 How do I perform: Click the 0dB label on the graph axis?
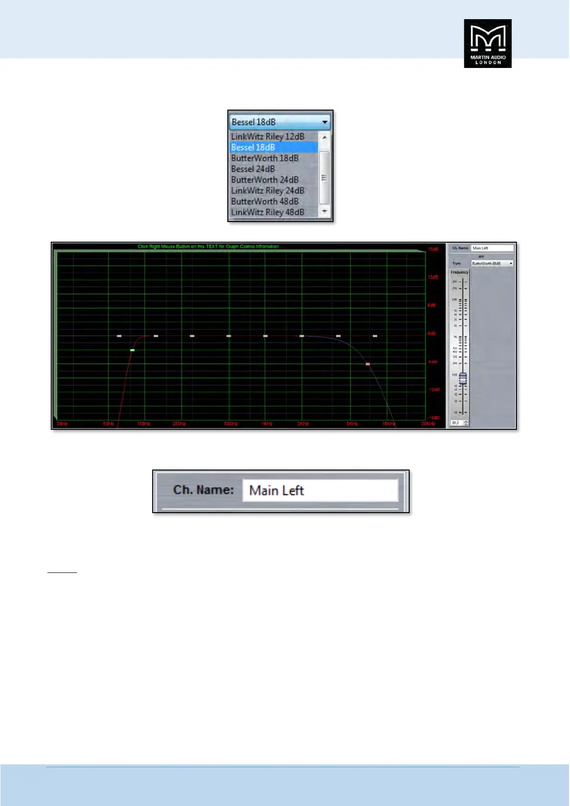tap(432, 334)
